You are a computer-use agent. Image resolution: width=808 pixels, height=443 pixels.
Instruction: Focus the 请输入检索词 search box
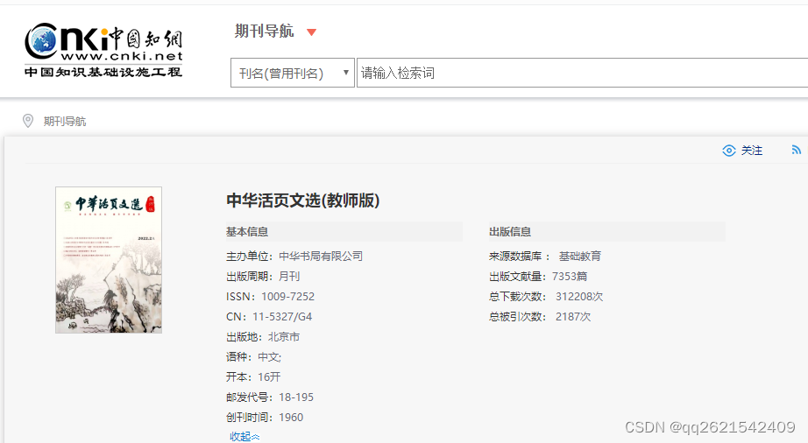point(582,73)
